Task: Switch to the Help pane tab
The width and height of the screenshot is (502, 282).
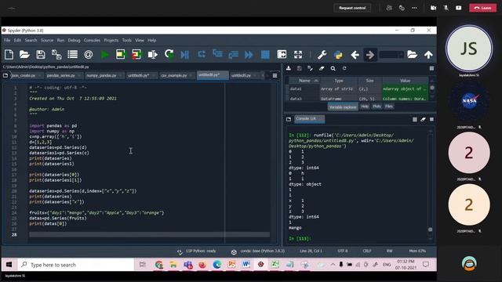Action: coord(364,107)
